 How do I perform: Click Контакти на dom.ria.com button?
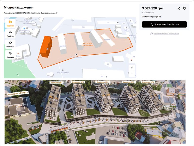[x=164, y=24]
